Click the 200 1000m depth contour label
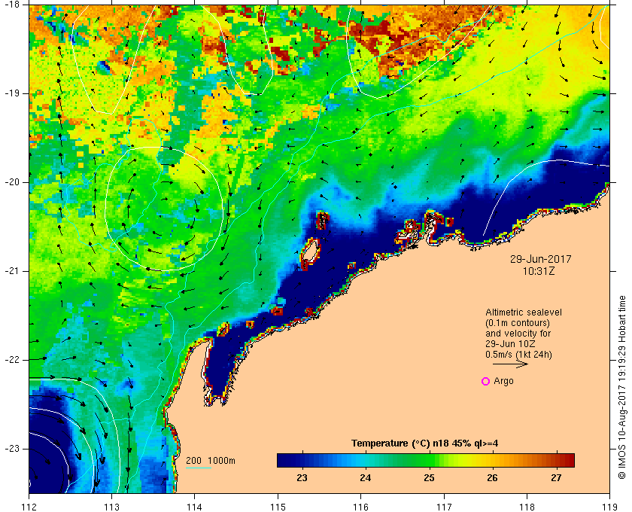The image size is (632, 512). (211, 461)
